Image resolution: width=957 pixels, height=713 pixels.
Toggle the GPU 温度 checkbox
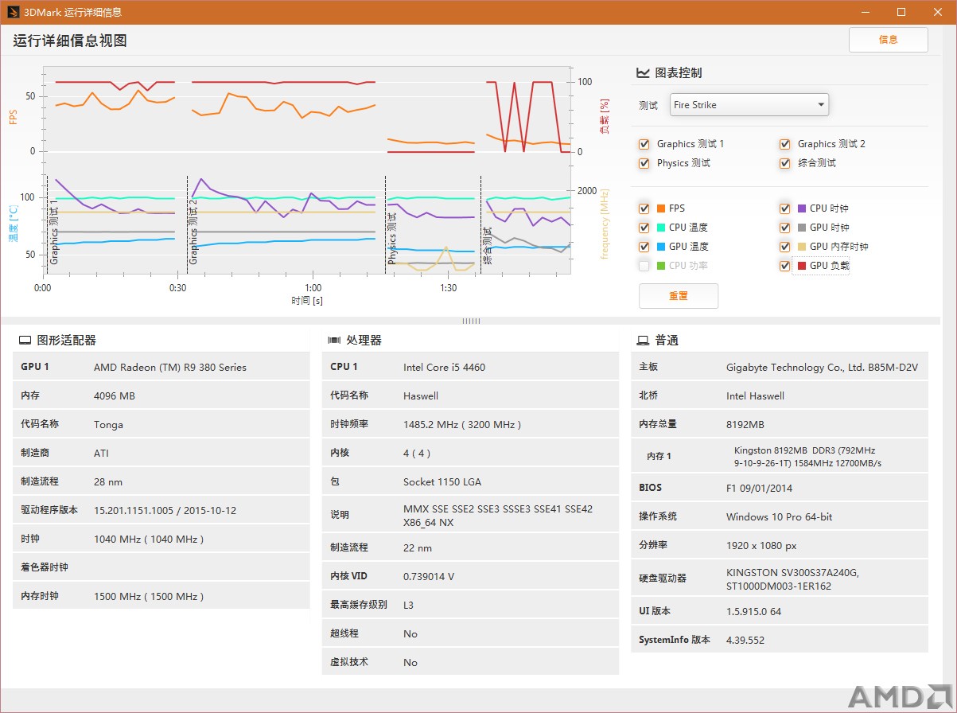pyautogui.click(x=644, y=247)
